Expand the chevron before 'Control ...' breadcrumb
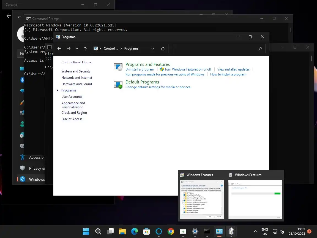The image size is (317, 238). [x=100, y=48]
